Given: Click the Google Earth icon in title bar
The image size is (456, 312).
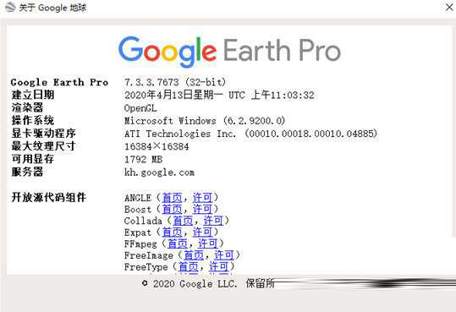Looking at the screenshot, I should coord(10,7).
